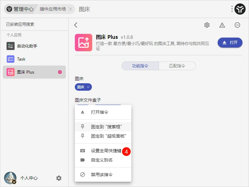Select 图床 Plus in the sidebar
The width and height of the screenshot is (249, 187).
click(34, 72)
